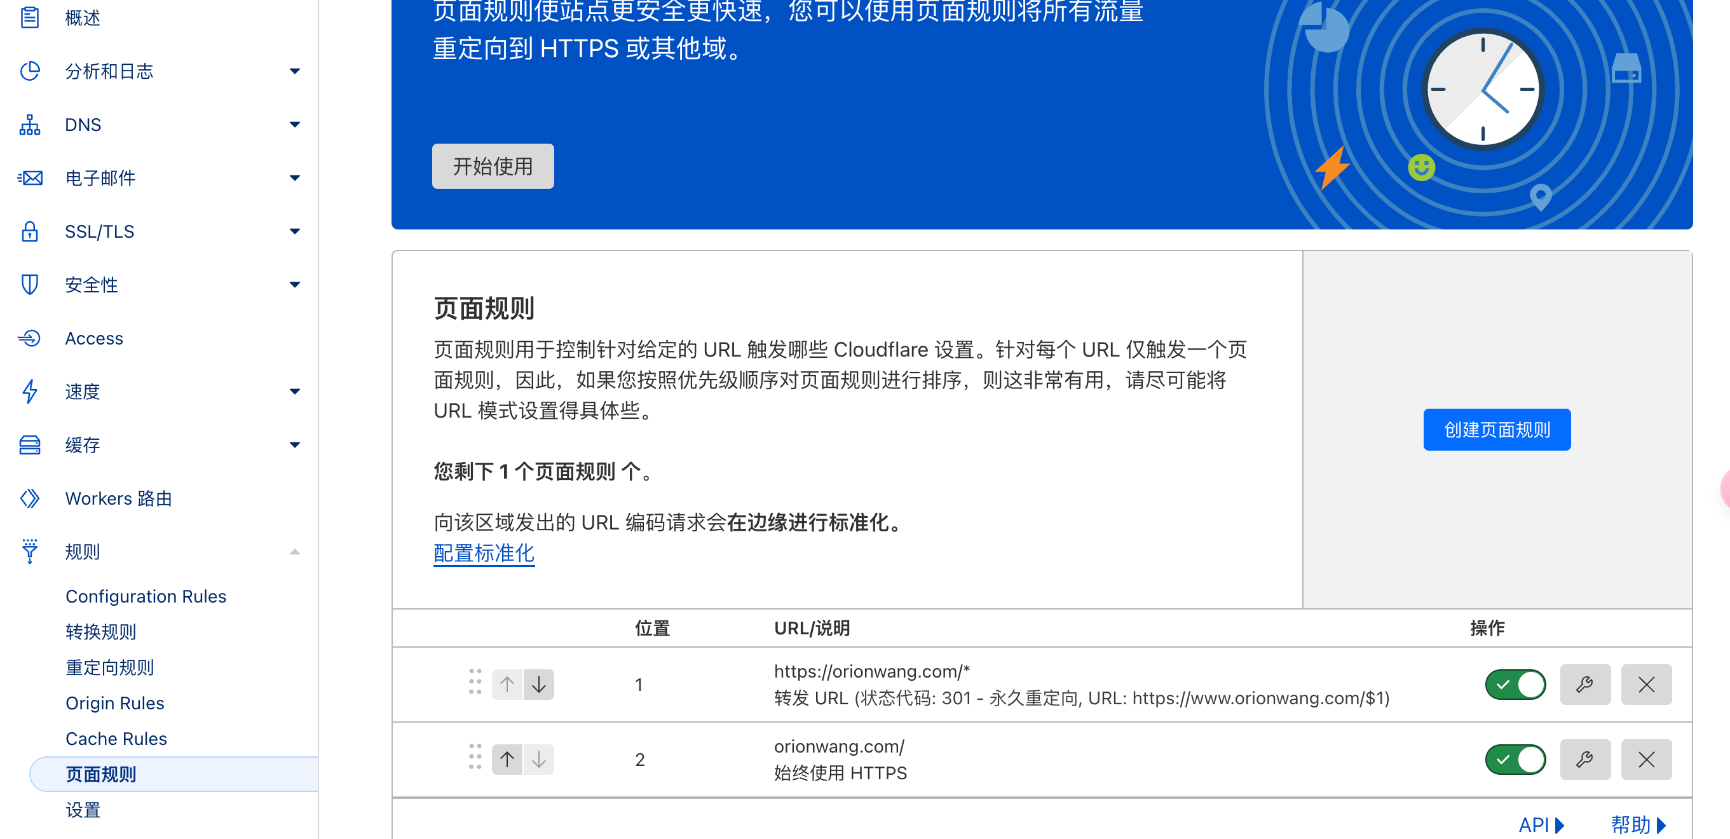Open 重定向规则 in the sidebar
Viewport: 1730px width, 839px height.
[x=109, y=667]
